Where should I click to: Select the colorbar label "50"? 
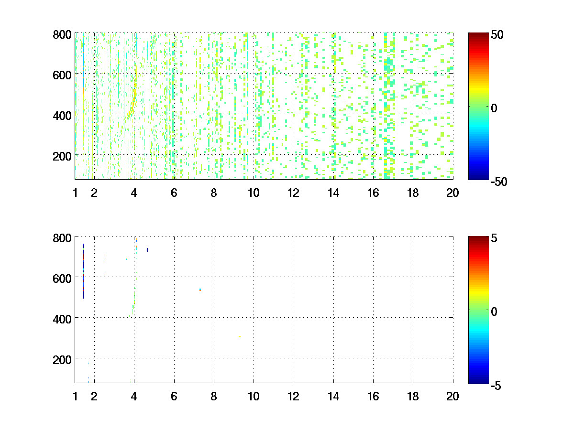pyautogui.click(x=497, y=35)
